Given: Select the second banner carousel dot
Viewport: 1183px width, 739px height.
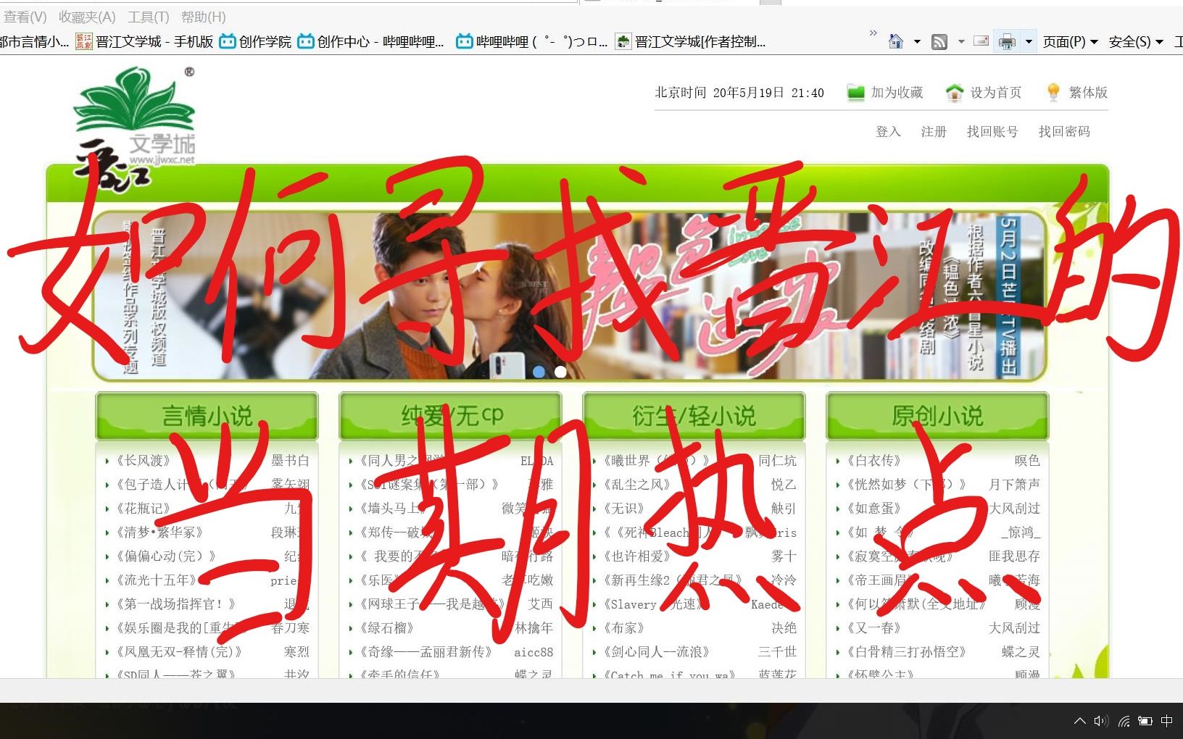Looking at the screenshot, I should click(x=560, y=372).
